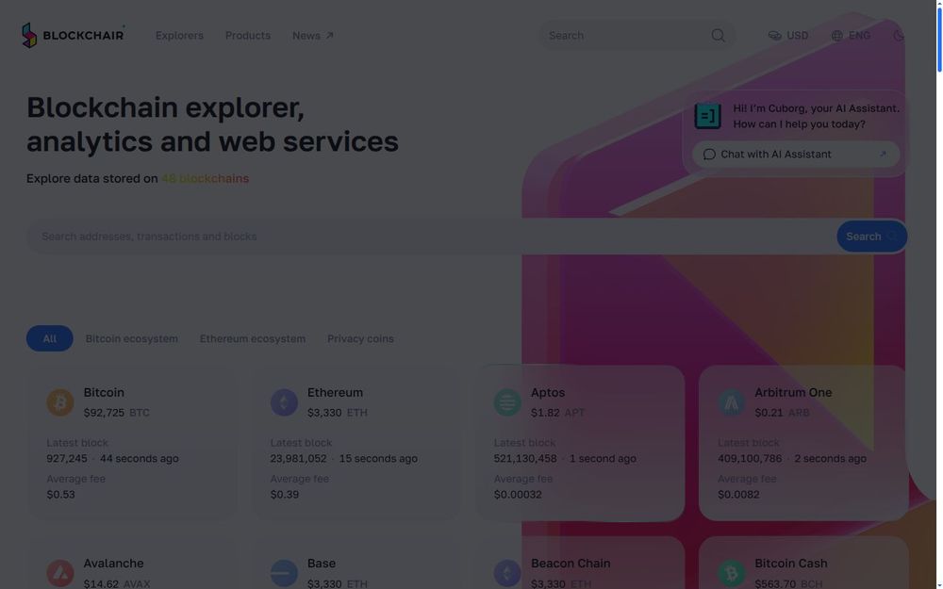The image size is (943, 589).
Task: Click the 48 blockchains link
Action: click(205, 178)
